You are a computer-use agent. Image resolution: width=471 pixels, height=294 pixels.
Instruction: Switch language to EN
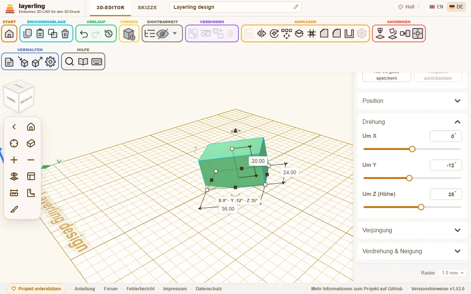tap(436, 7)
